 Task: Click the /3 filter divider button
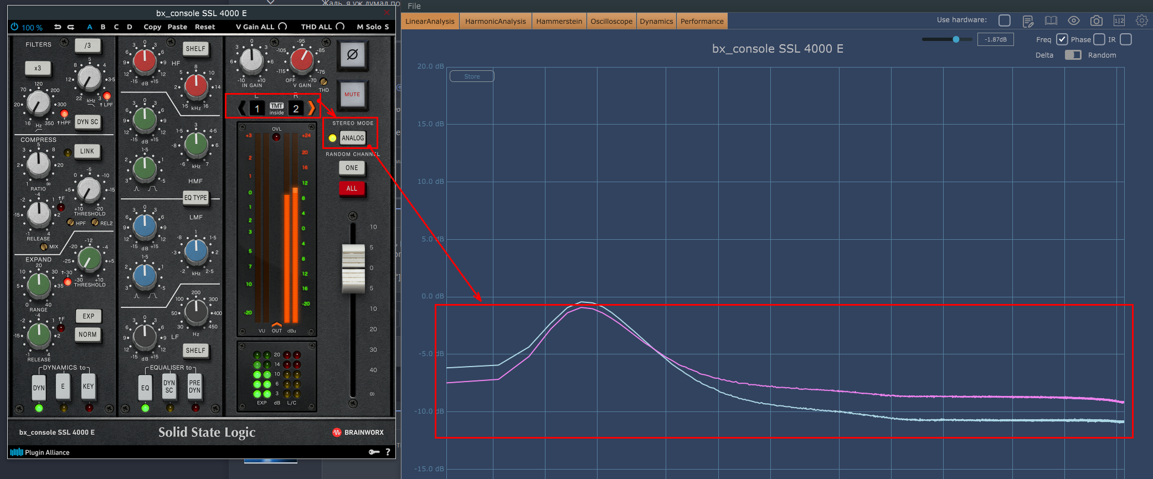point(87,45)
